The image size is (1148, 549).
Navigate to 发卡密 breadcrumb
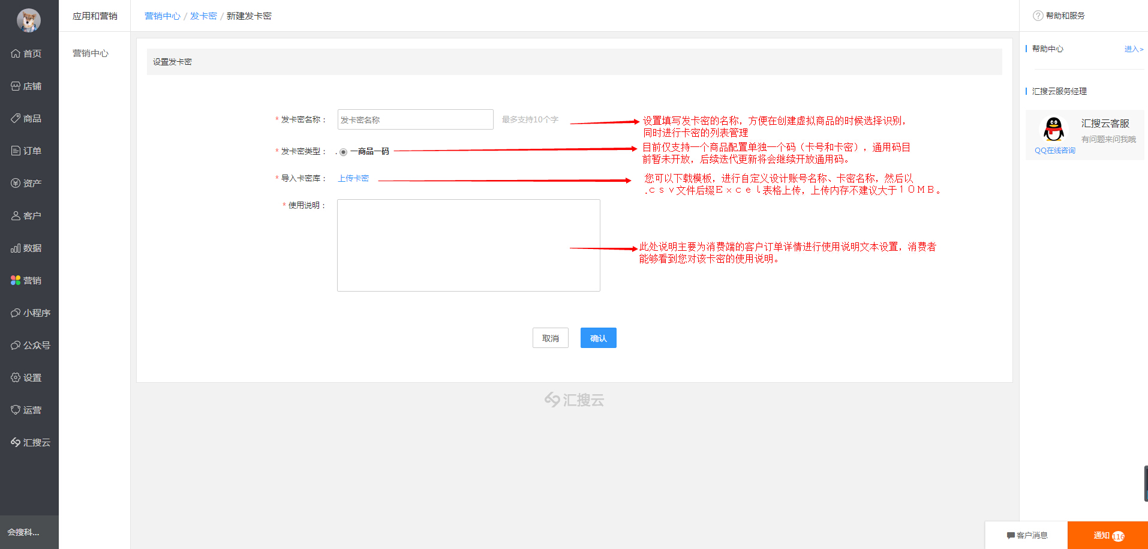203,16
